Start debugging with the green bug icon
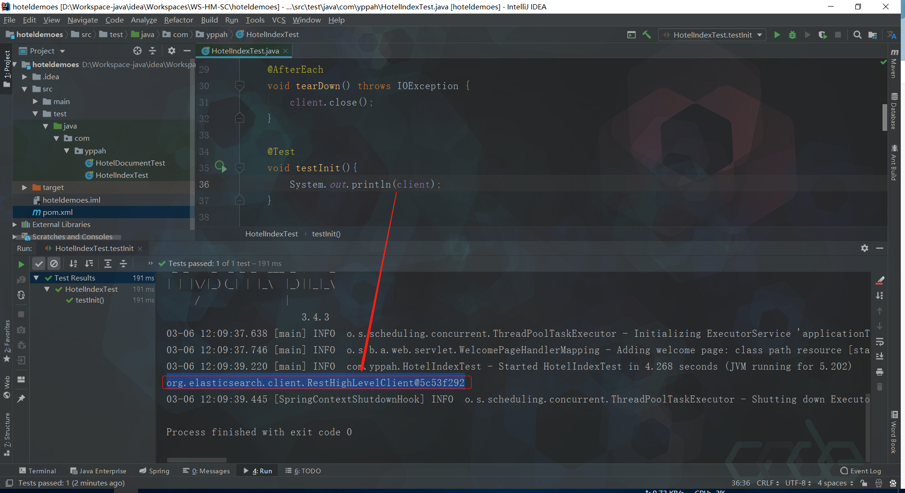The image size is (905, 493). pos(792,35)
